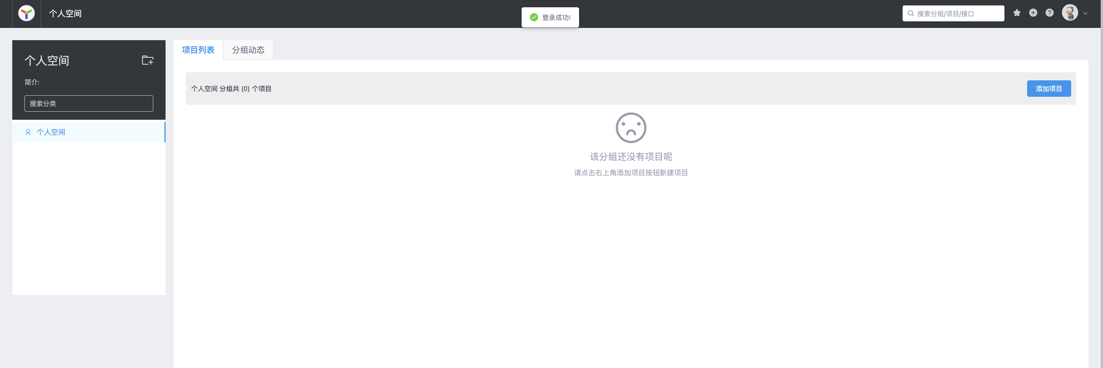
Task: Expand the avatar dropdown chevron
Action: click(1085, 13)
